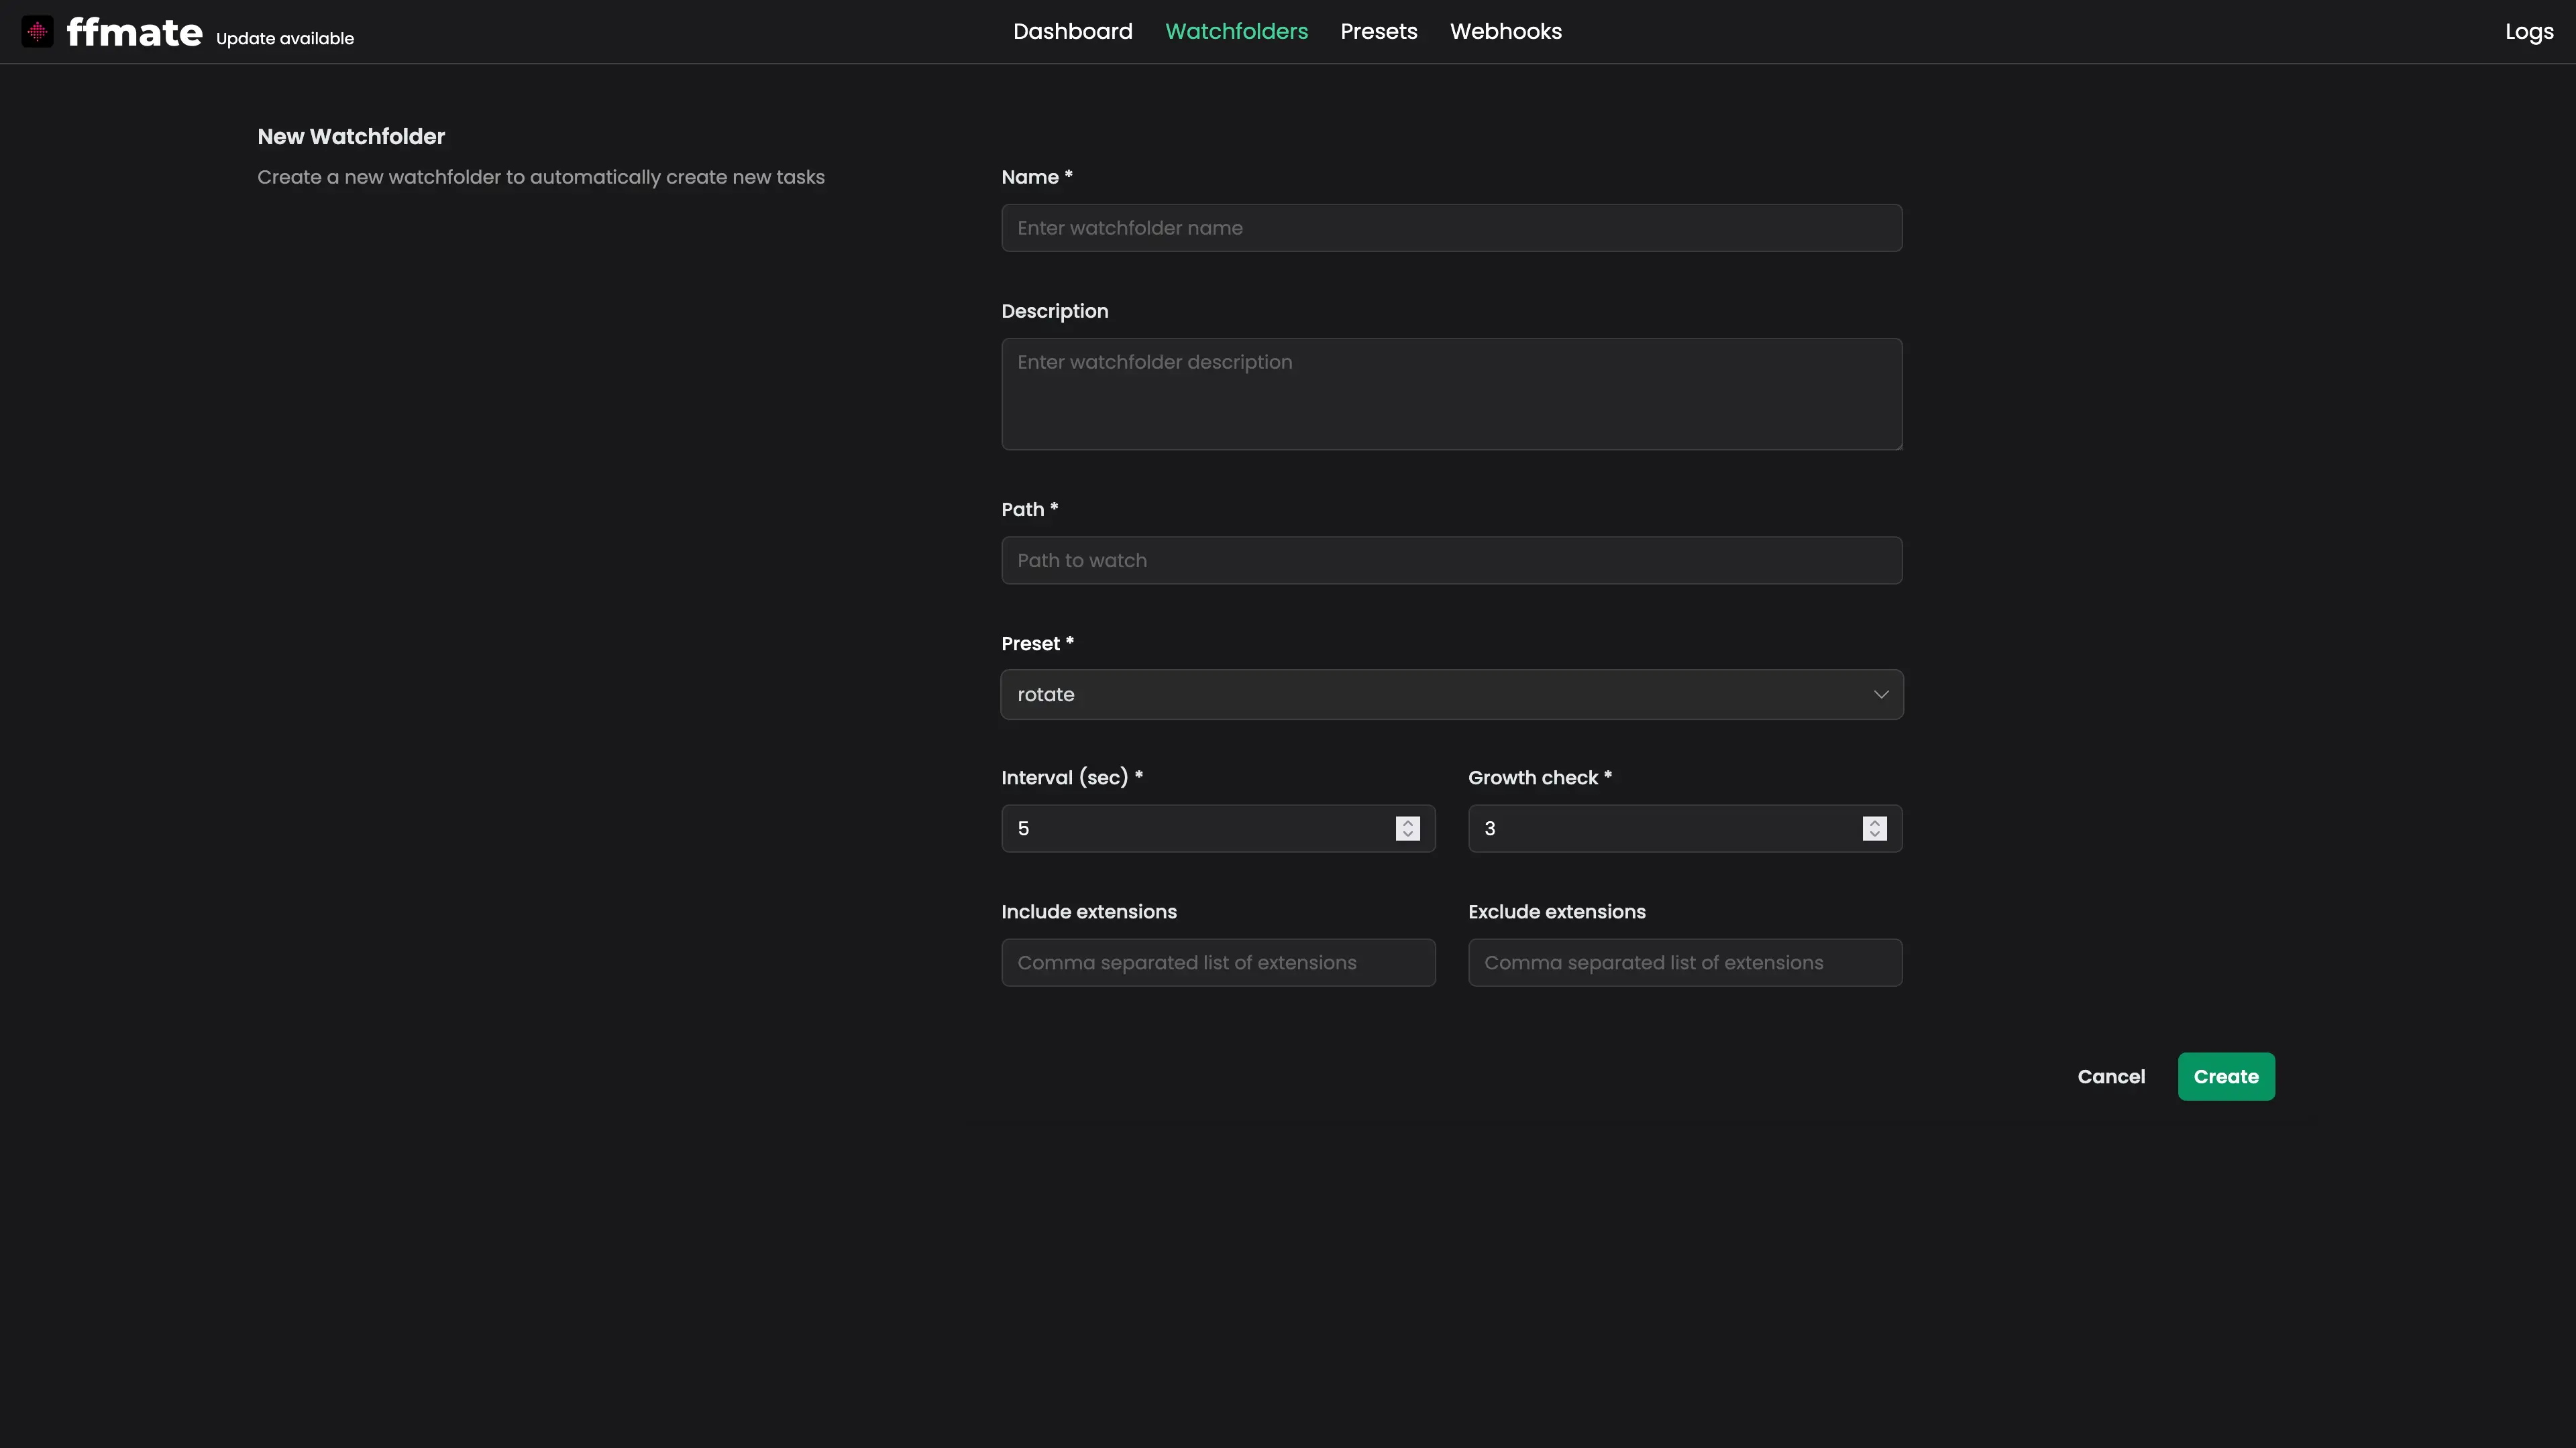Open the Webhooks page

click(x=1505, y=32)
